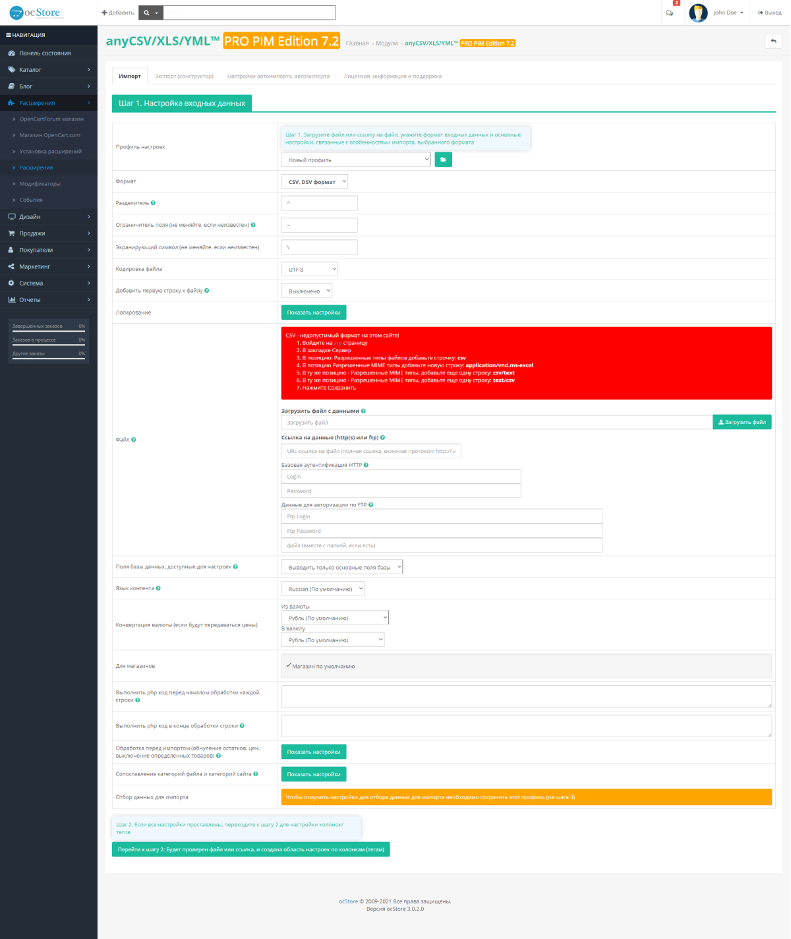Focus the URL-ссылка на файл input
Viewport: 791px width, 939px height.
[x=371, y=451]
